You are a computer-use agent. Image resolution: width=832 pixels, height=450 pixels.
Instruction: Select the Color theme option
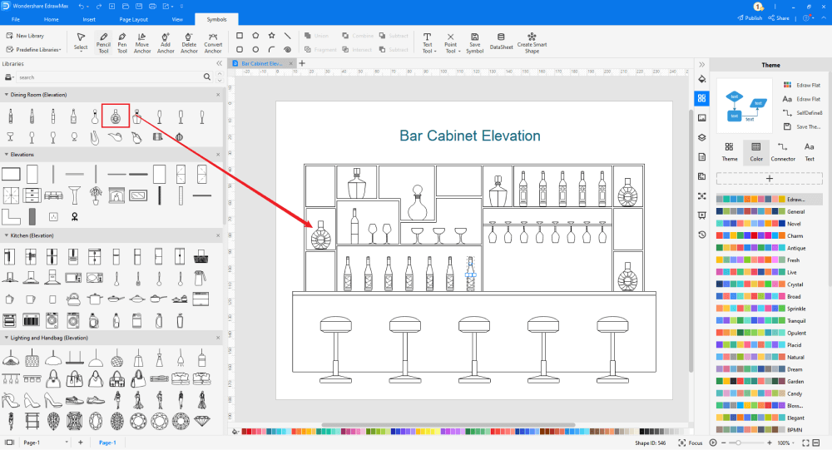tap(756, 152)
